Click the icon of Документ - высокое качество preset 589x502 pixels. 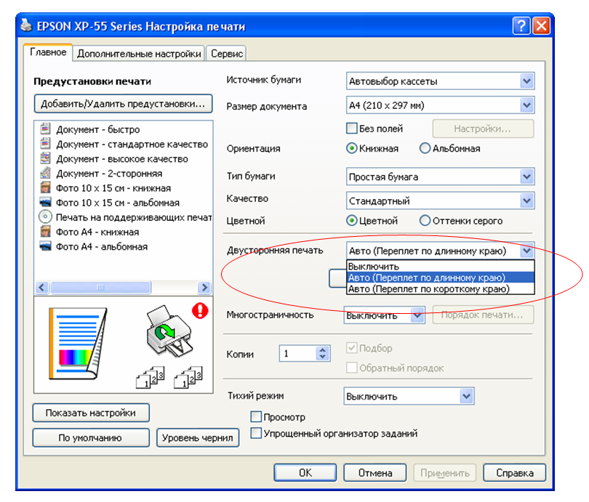[45, 158]
